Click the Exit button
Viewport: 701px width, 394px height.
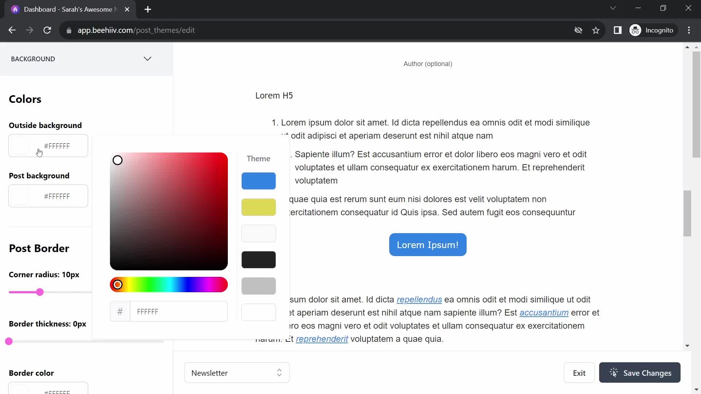tap(579, 373)
